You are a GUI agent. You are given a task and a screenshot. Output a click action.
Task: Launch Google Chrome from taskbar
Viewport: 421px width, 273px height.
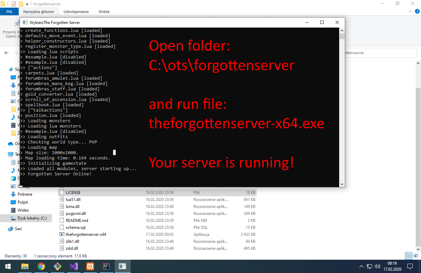click(41, 266)
